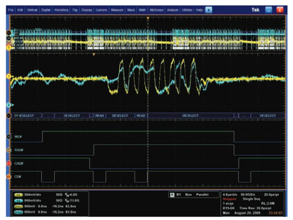Select the B1 bus handle beside DESELECT row
Image resolution: width=293 pixels, height=220 pixels.
click(8, 116)
